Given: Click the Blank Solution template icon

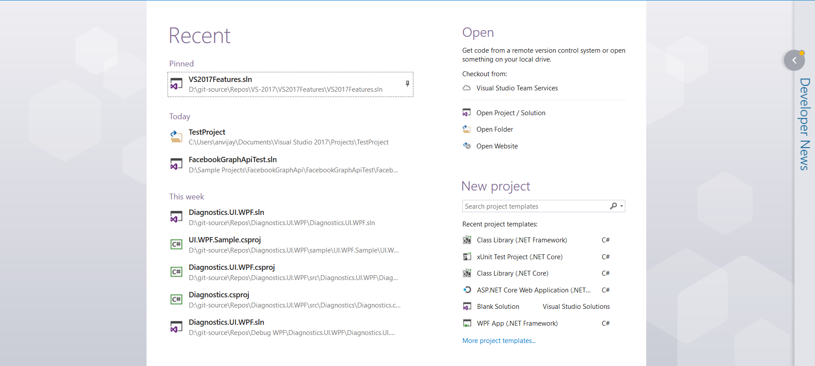Looking at the screenshot, I should (467, 307).
